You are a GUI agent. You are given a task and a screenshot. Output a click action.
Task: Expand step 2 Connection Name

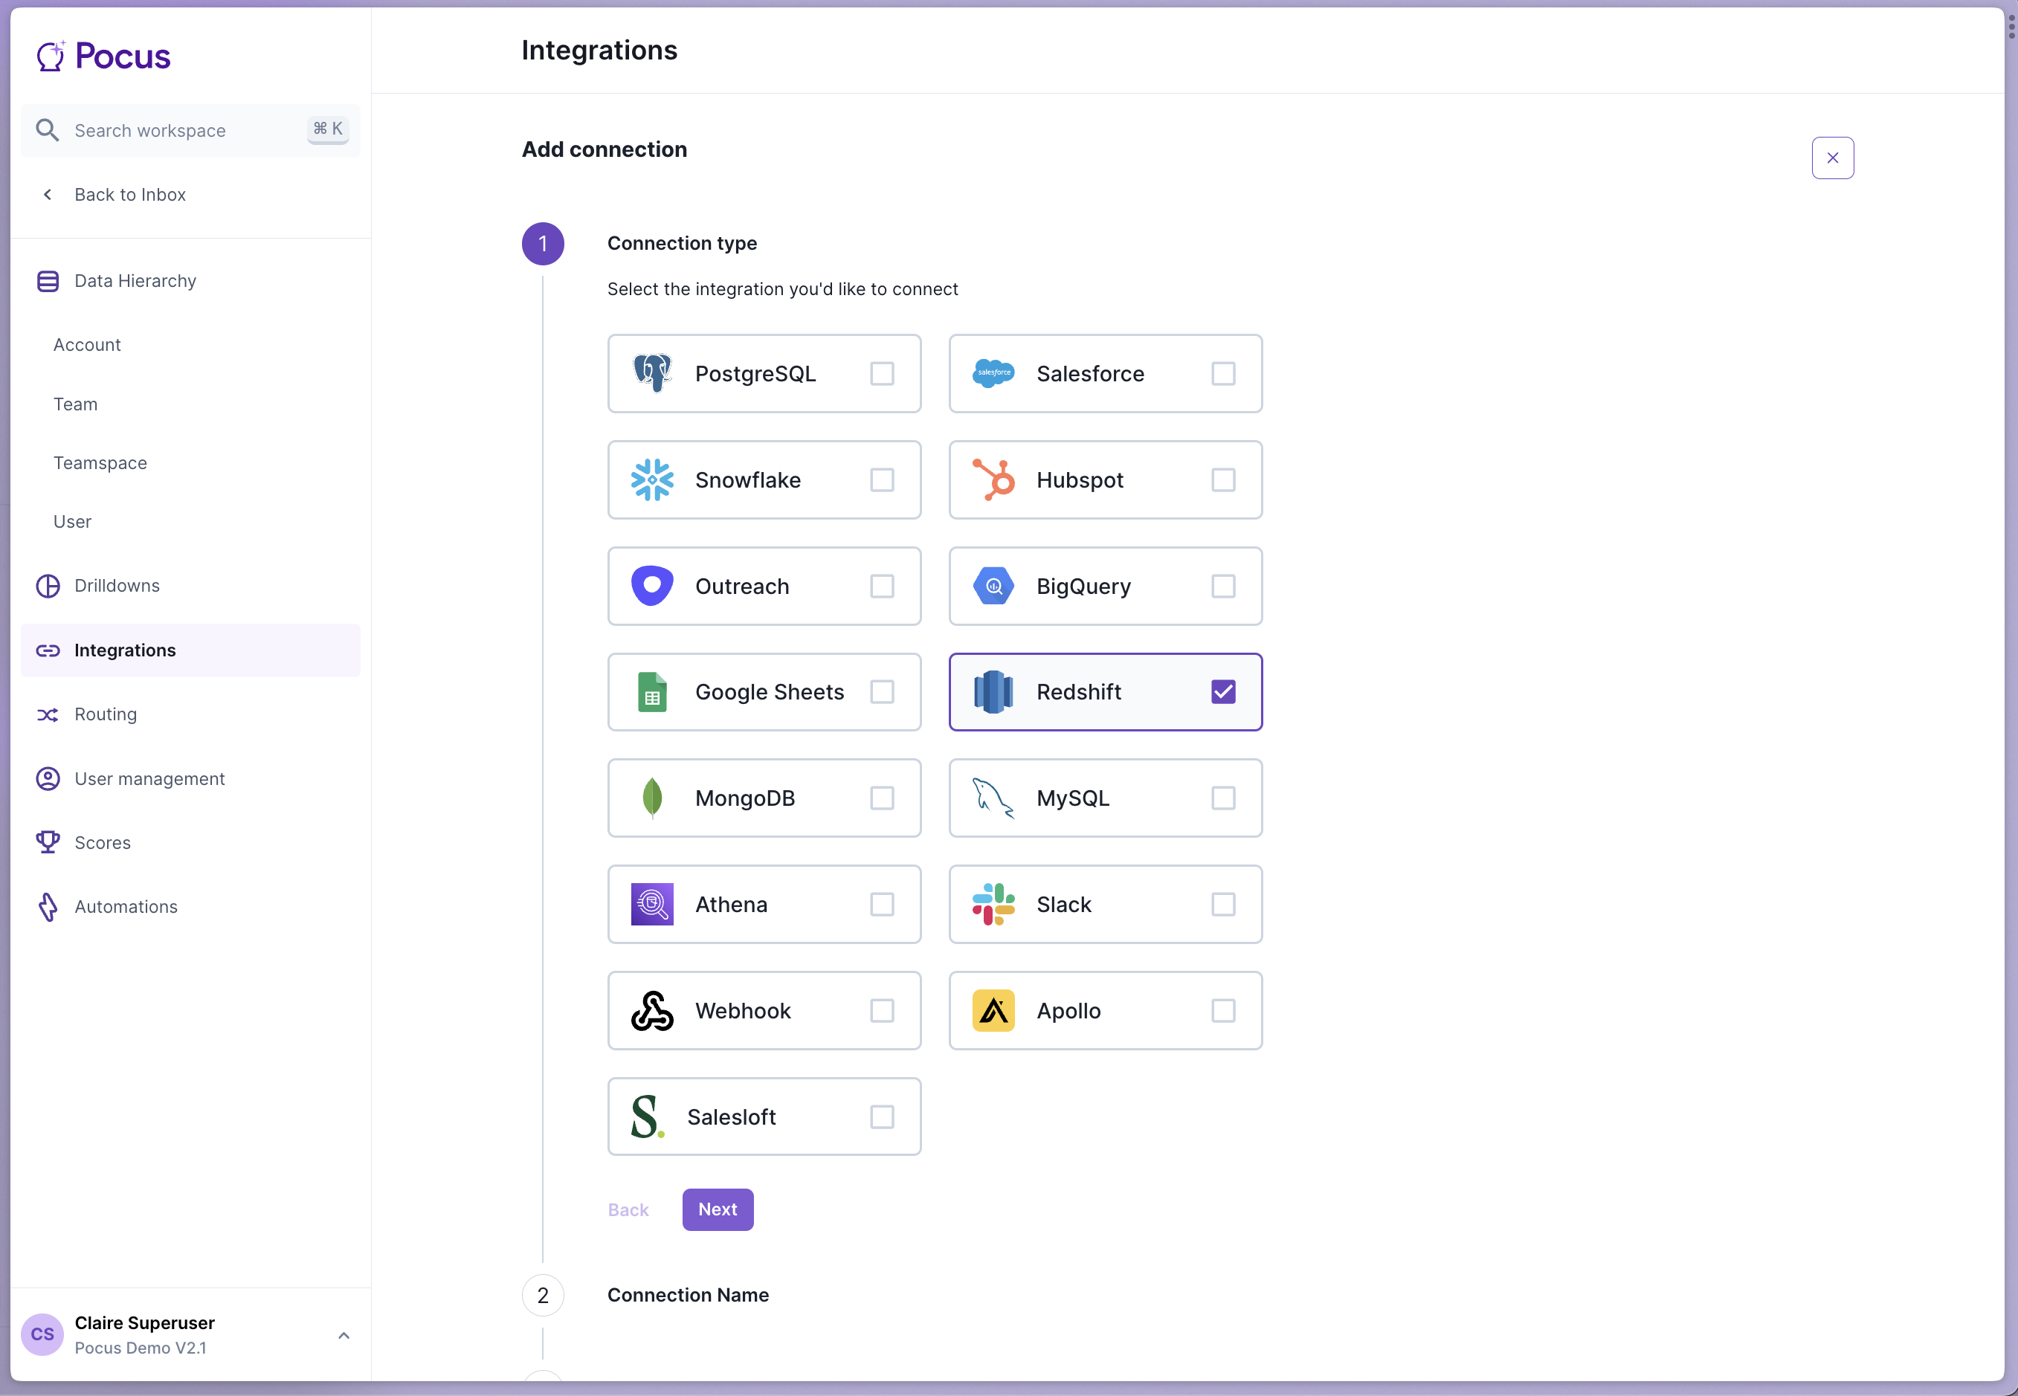click(688, 1296)
